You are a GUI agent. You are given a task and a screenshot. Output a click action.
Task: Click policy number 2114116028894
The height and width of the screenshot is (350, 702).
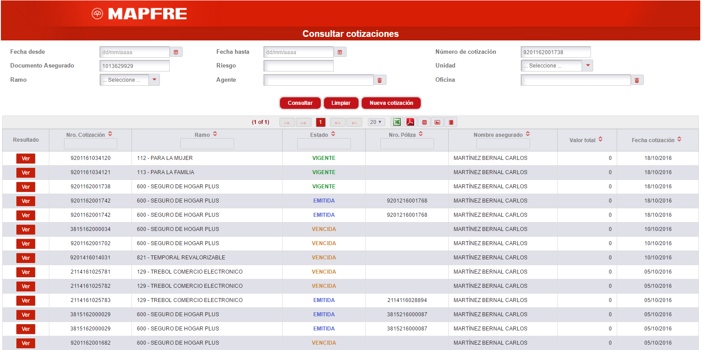(x=407, y=300)
